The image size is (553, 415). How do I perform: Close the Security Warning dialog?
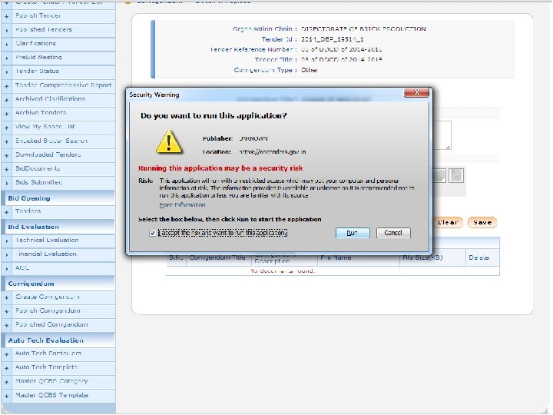[416, 92]
